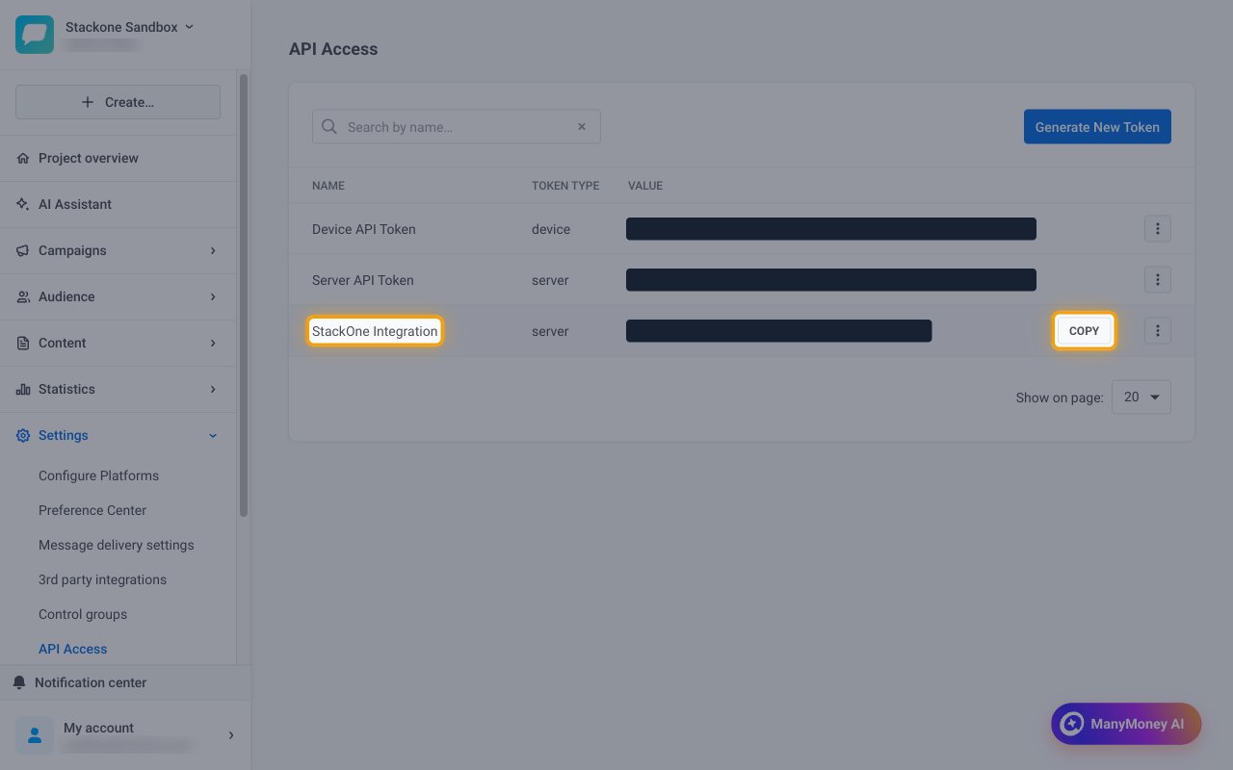This screenshot has width=1233, height=770.
Task: Click the sidebar scrollbar
Action: (243, 295)
